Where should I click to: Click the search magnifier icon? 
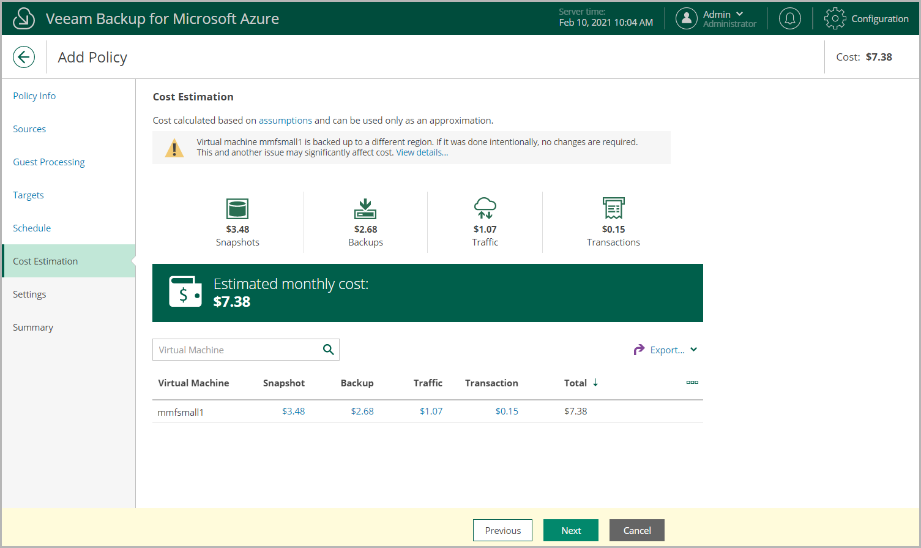329,350
